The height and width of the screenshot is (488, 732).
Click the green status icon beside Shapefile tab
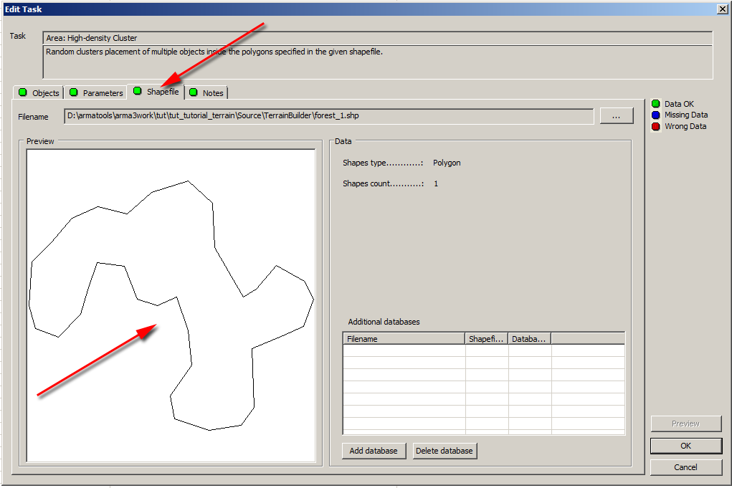click(x=136, y=92)
